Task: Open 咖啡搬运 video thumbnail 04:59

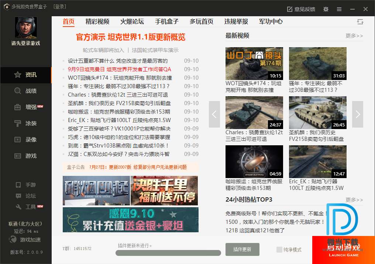Action: [x=254, y=161]
